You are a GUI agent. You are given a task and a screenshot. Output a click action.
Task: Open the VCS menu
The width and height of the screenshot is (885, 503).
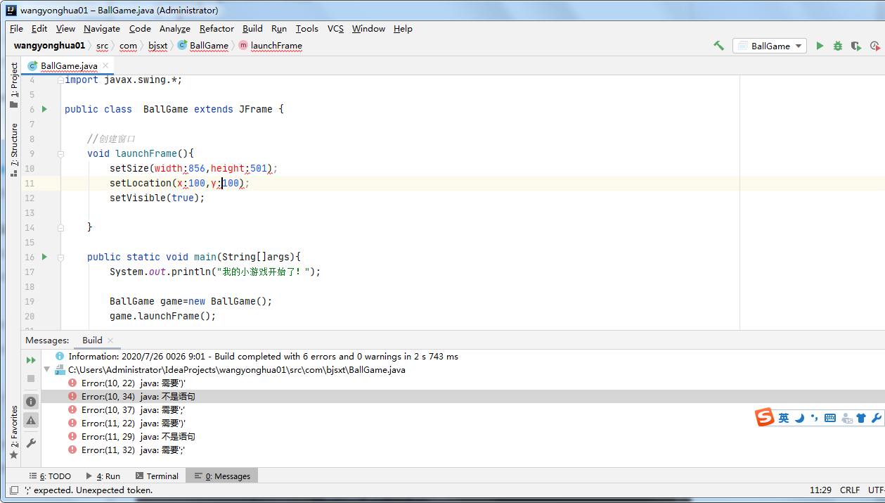pos(336,29)
